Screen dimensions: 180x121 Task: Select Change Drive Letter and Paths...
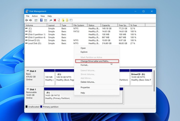pyautogui.click(x=97, y=61)
